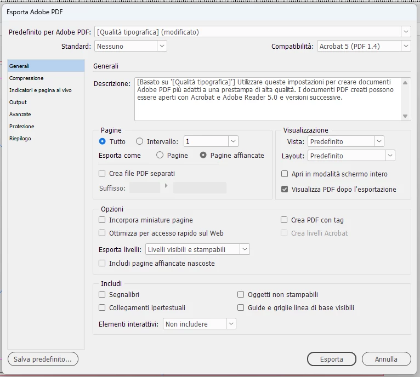
Task: Enable Incorpora miniature pagine
Action: (102, 220)
